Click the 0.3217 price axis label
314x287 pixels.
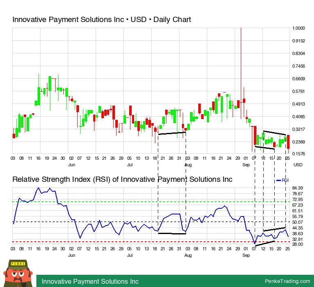[x=298, y=129]
